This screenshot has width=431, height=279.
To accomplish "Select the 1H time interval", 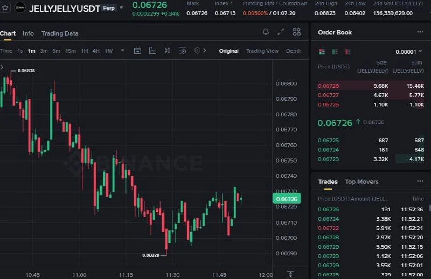I will (x=85, y=51).
